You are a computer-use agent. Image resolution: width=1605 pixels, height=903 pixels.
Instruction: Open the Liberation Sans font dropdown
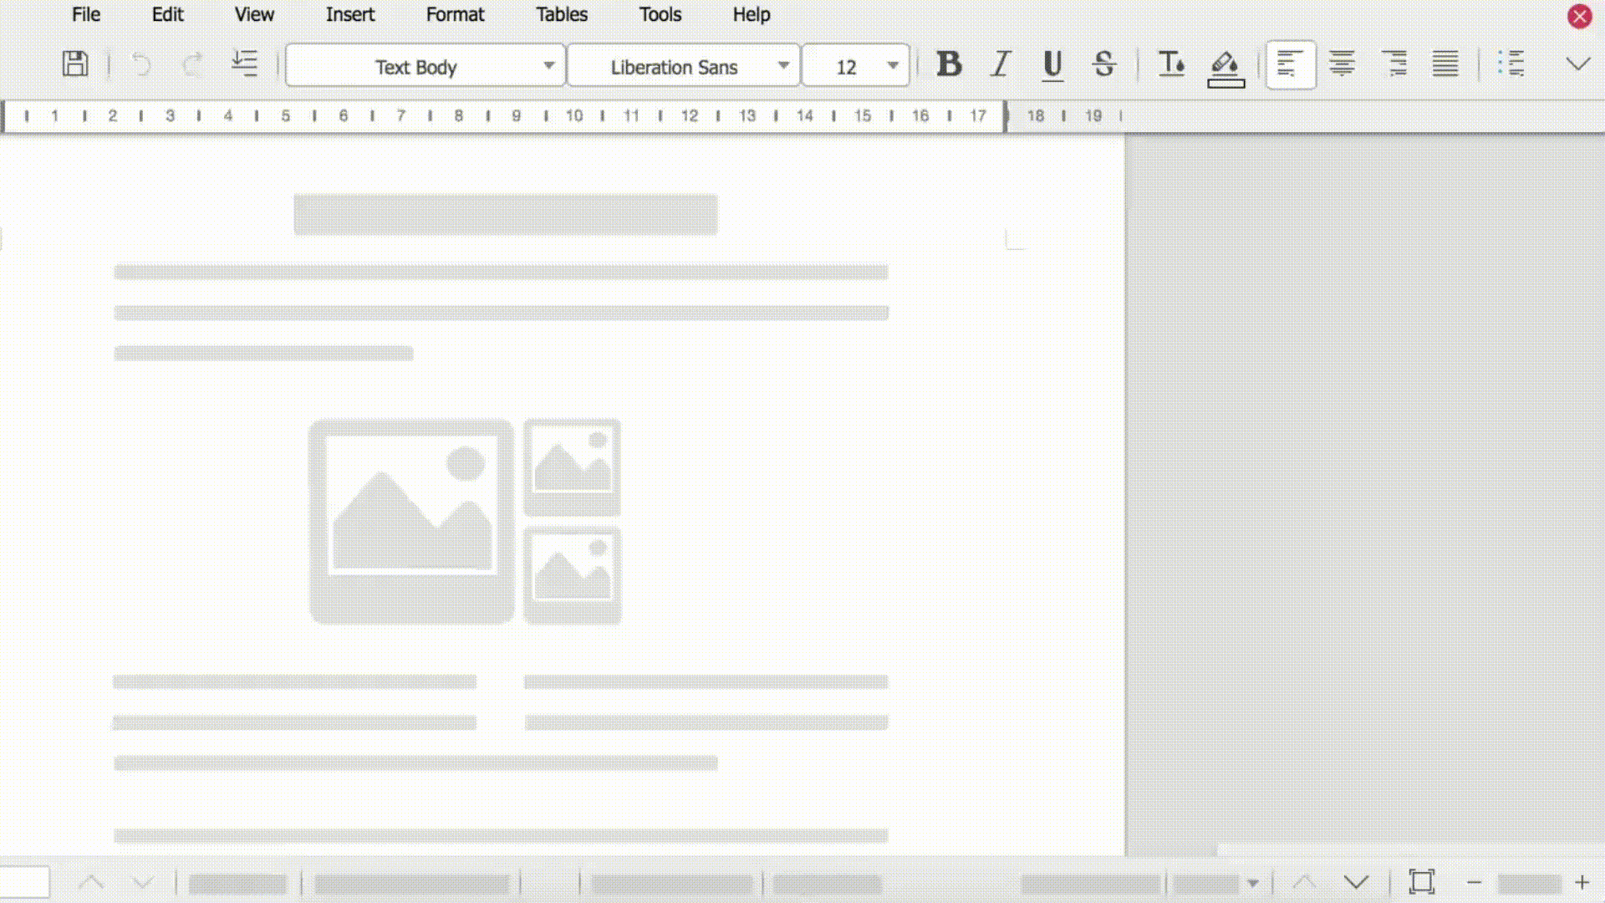click(x=782, y=66)
